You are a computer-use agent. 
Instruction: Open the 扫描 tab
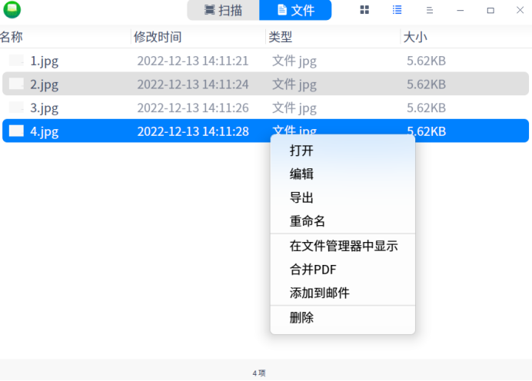[x=223, y=10]
